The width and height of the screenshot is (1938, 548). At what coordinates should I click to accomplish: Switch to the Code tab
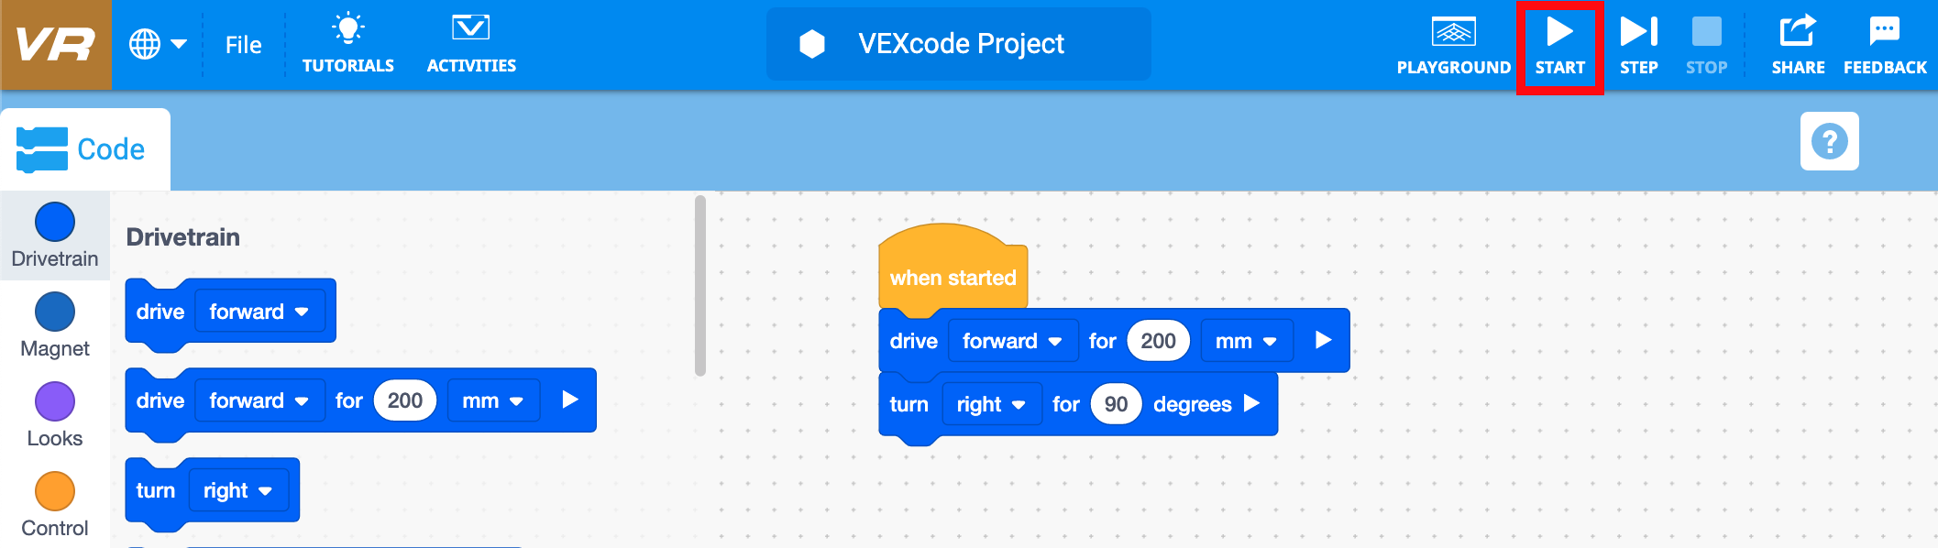pyautogui.click(x=85, y=148)
